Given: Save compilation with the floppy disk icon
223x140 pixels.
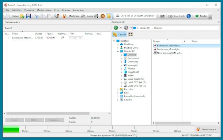Looking at the screenshot, I should coord(29,16).
